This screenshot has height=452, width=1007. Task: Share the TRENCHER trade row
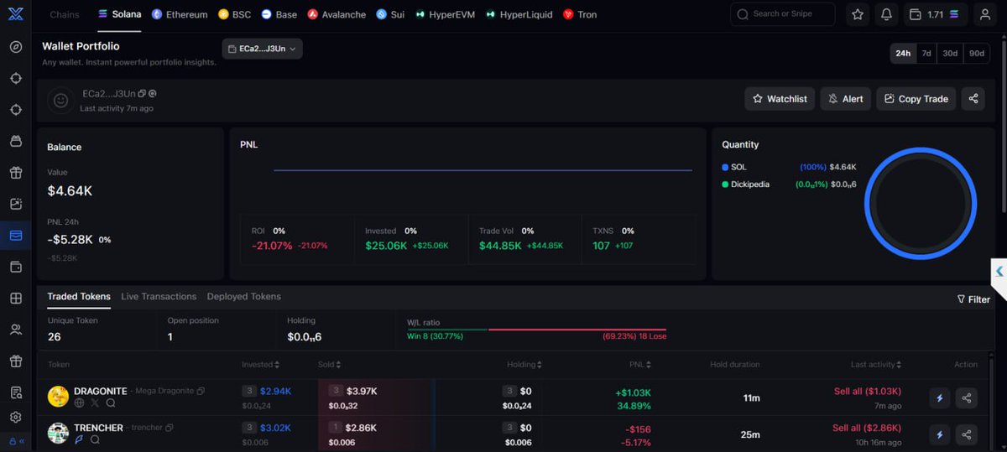tap(967, 434)
